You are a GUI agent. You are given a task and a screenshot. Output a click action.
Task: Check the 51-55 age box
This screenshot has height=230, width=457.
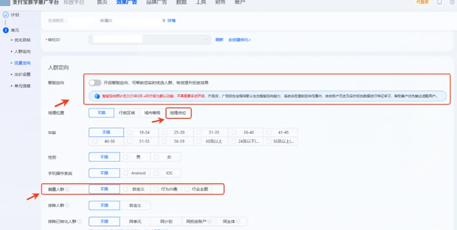130,141
